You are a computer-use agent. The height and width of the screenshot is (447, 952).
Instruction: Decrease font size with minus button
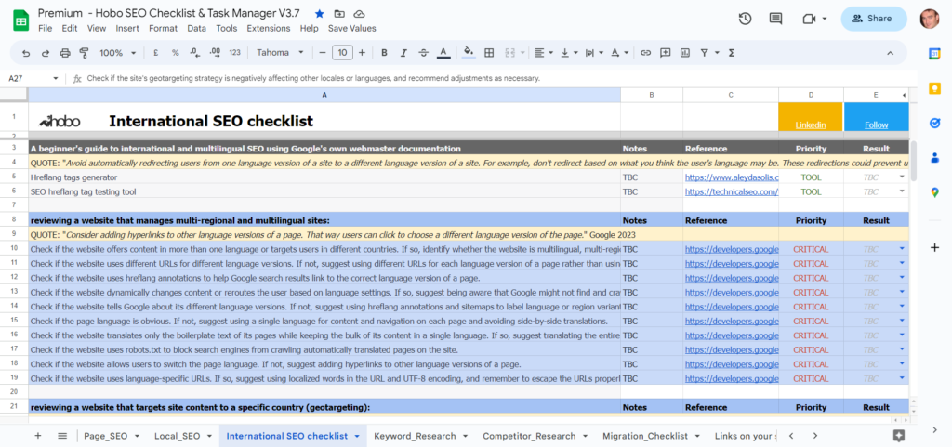tap(323, 53)
